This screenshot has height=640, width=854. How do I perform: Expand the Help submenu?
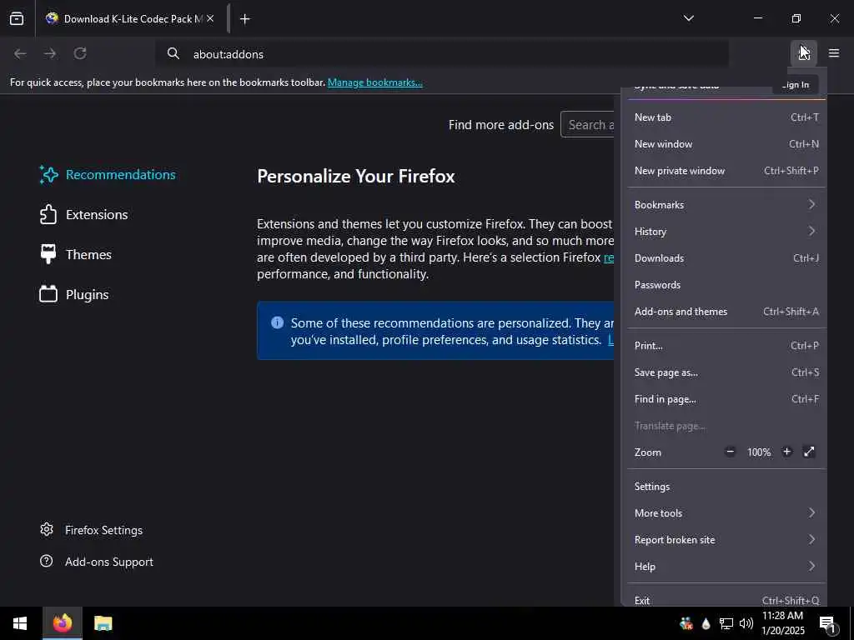coord(726,567)
